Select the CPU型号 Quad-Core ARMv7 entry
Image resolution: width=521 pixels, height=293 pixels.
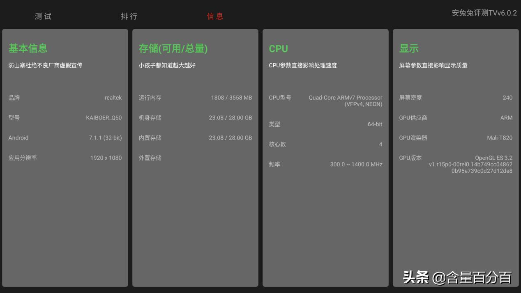coord(325,100)
